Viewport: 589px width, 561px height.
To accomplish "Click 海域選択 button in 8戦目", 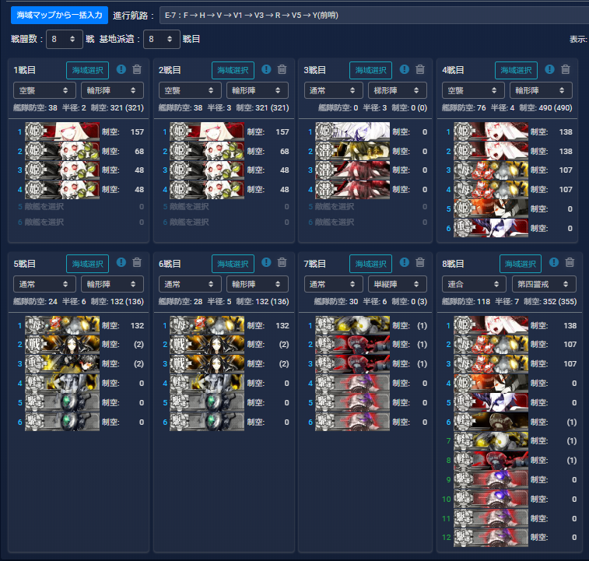I will 521,264.
